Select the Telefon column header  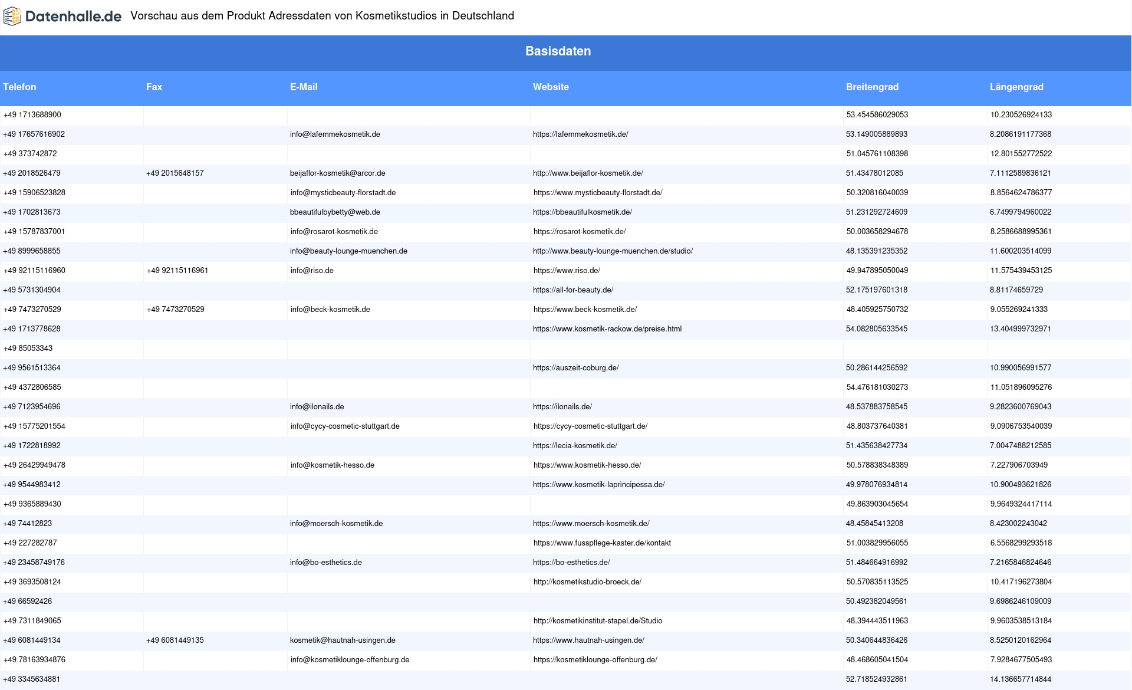click(19, 87)
